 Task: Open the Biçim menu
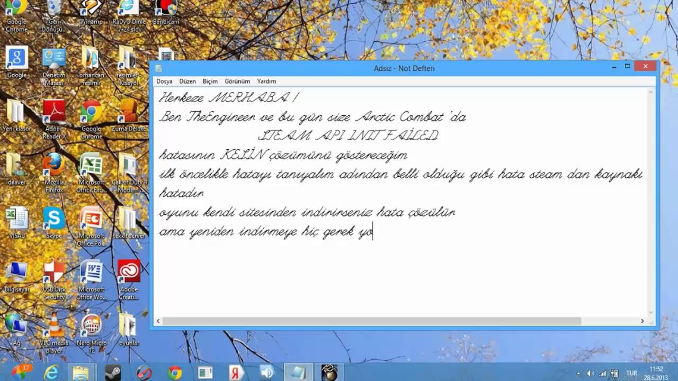coord(210,81)
